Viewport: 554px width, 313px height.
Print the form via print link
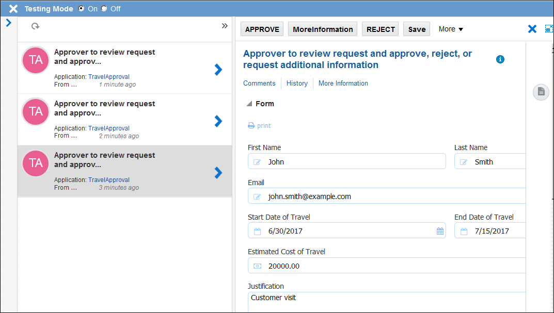tap(259, 126)
